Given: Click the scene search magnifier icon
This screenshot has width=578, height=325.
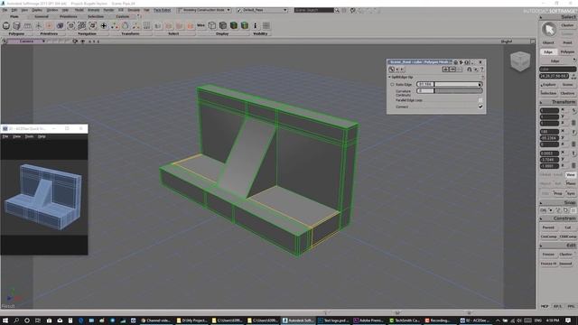Looking at the screenshot, I should [337, 10].
